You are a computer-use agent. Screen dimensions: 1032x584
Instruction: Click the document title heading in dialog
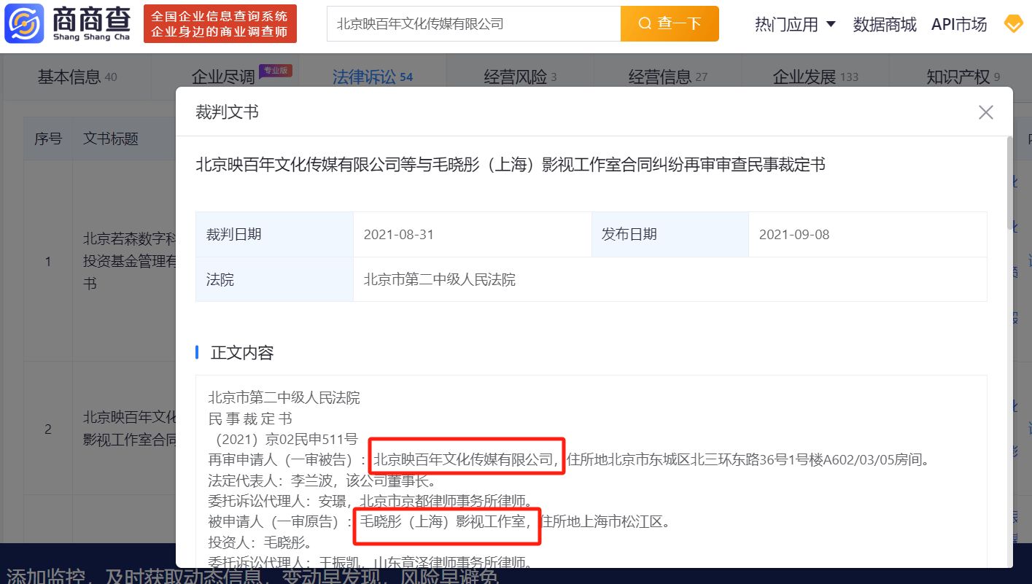[x=511, y=165]
